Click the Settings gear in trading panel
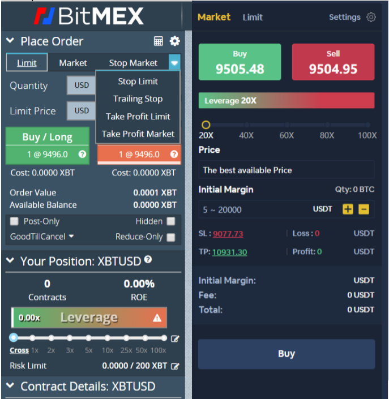 [371, 17]
